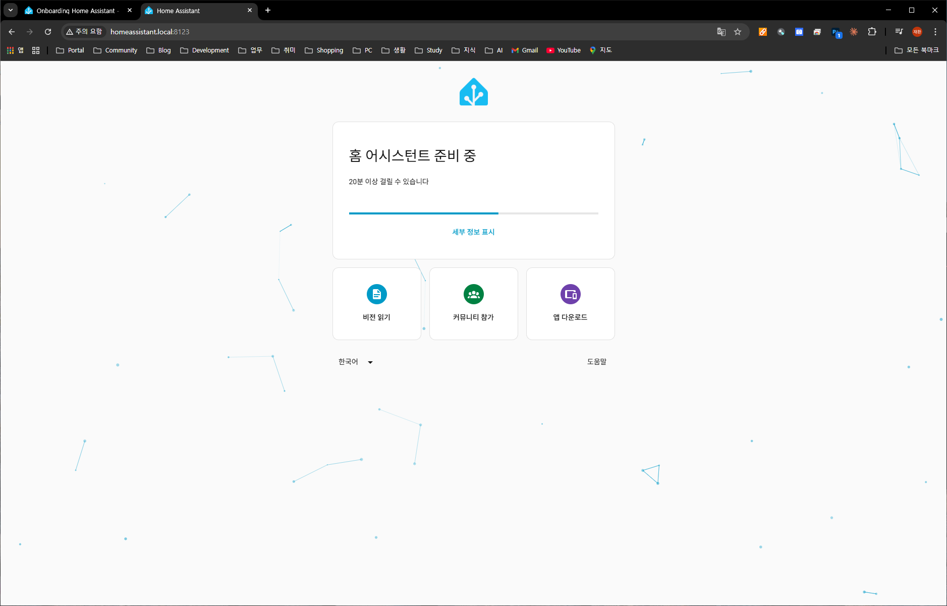Open the Community bookmark folder
This screenshot has width=947, height=606.
point(116,50)
